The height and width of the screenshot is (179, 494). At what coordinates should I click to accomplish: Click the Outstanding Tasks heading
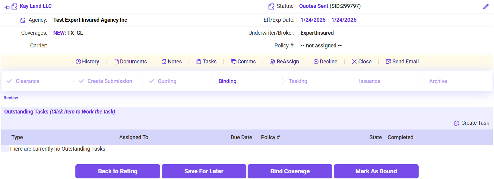60,112
